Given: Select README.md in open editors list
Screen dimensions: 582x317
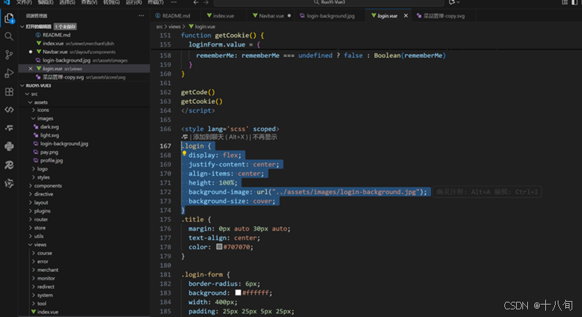Looking at the screenshot, I should tap(56, 35).
